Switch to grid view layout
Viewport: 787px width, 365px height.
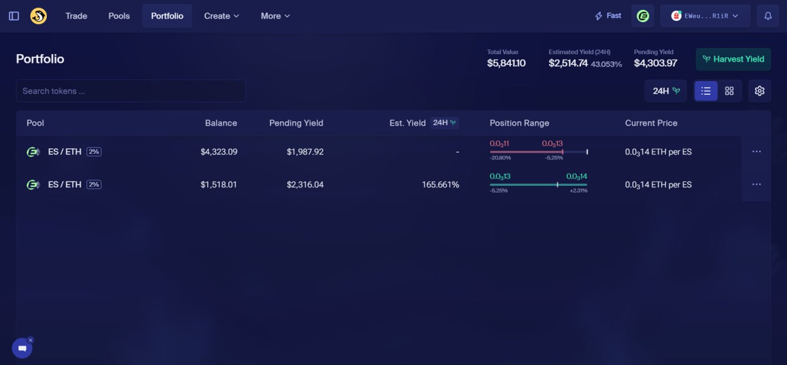coord(729,91)
